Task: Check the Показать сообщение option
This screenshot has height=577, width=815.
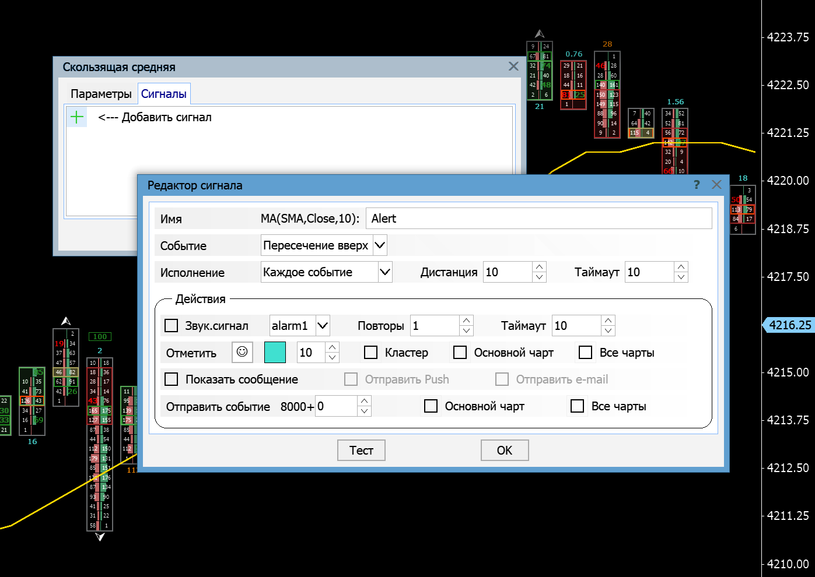Action: (x=172, y=379)
